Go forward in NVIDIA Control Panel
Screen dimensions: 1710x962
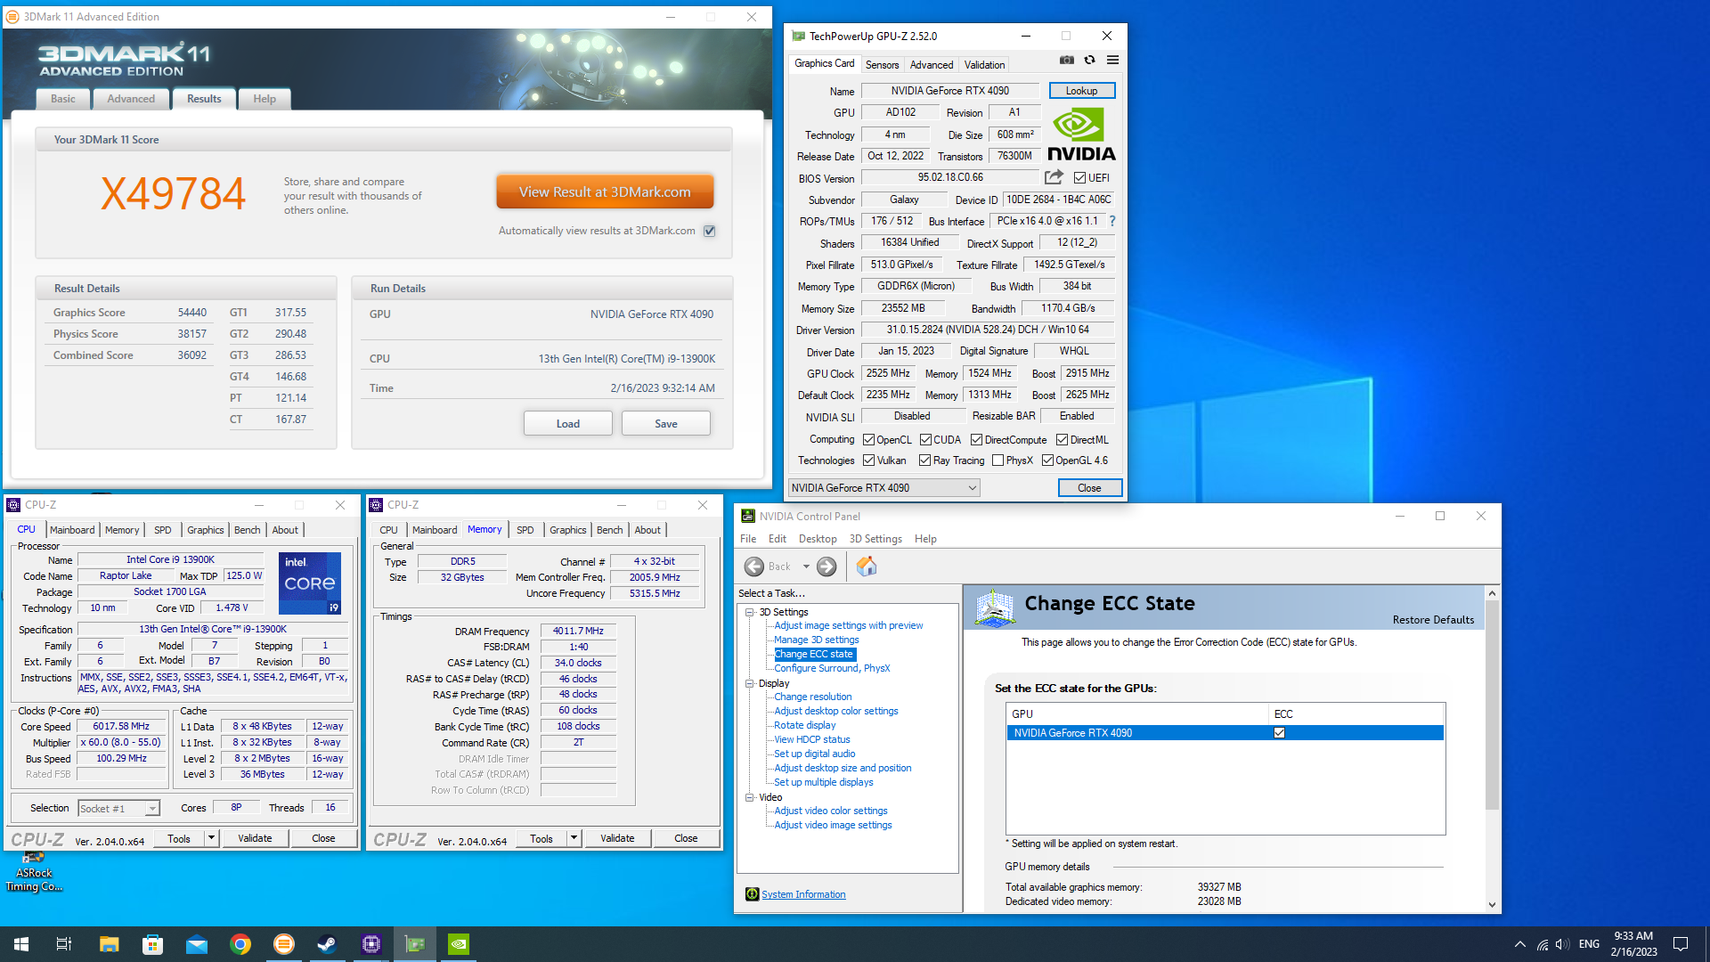tap(826, 567)
